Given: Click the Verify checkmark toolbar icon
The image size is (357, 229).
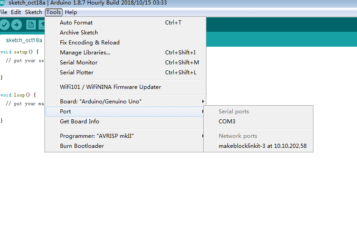Looking at the screenshot, I should pos(5,24).
